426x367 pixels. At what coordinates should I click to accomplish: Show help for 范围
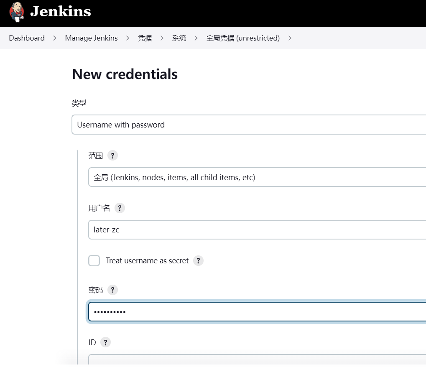click(112, 155)
